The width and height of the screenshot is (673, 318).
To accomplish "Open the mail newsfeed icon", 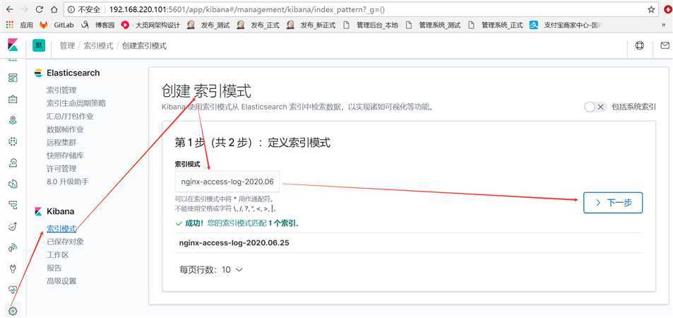I will point(665,45).
